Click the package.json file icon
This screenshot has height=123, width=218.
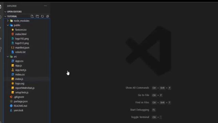click(x=11, y=101)
